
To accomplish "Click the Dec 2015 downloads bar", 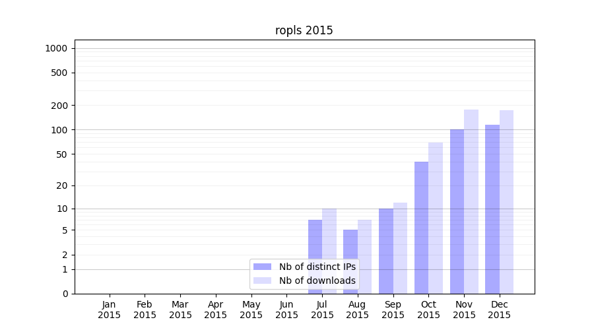I will 506,202.
